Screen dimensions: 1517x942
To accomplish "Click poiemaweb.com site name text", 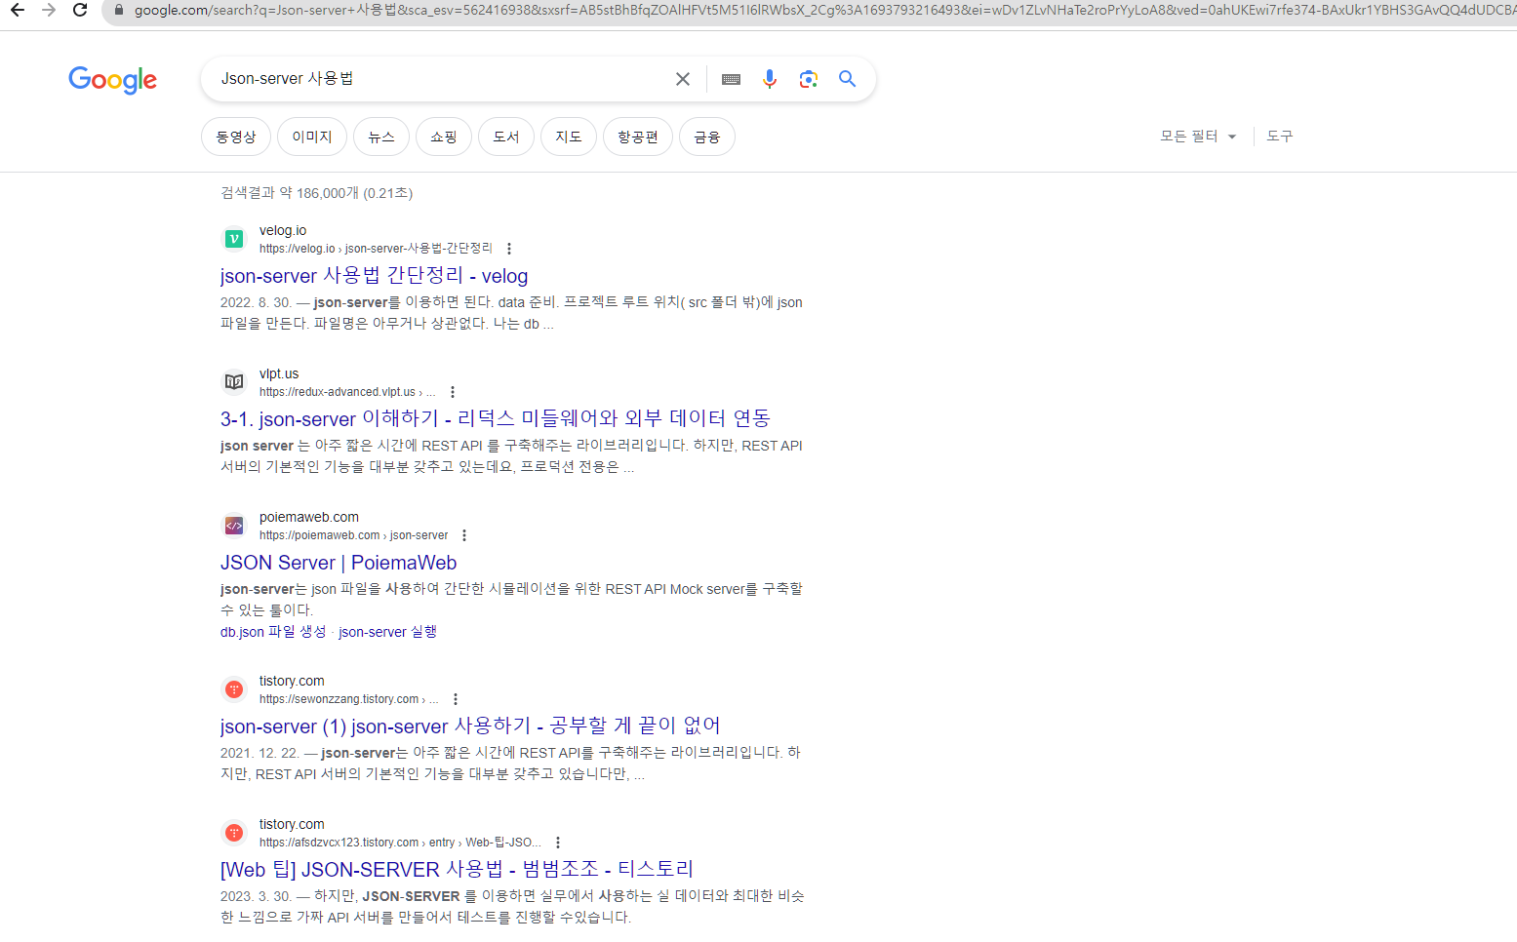I will pyautogui.click(x=309, y=518).
